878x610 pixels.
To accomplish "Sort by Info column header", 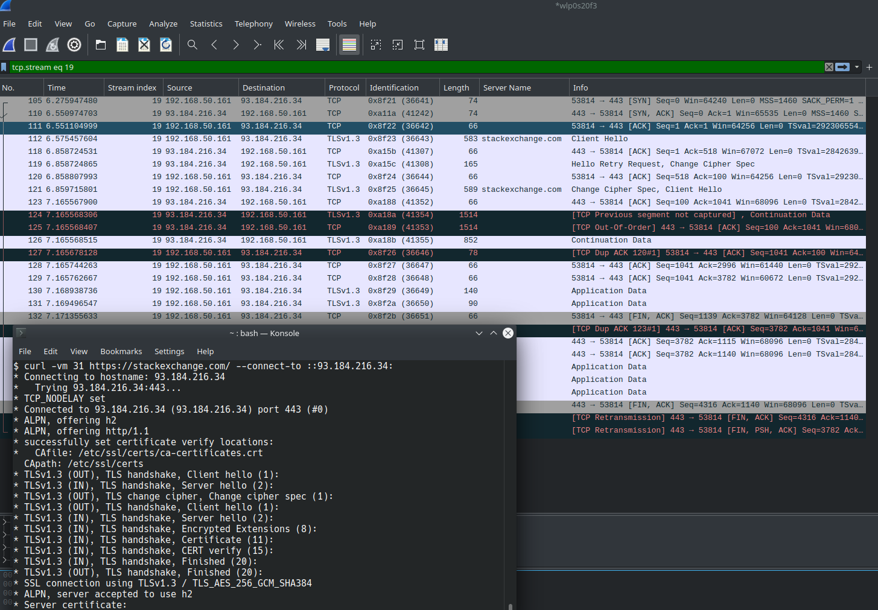I will coord(717,87).
